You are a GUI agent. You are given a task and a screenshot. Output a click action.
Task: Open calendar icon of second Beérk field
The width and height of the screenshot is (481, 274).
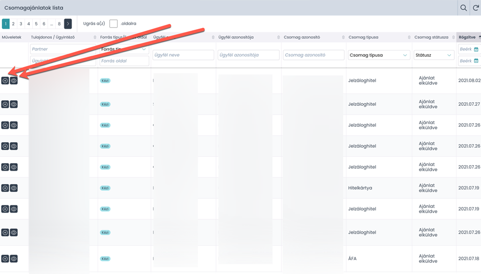click(x=476, y=61)
